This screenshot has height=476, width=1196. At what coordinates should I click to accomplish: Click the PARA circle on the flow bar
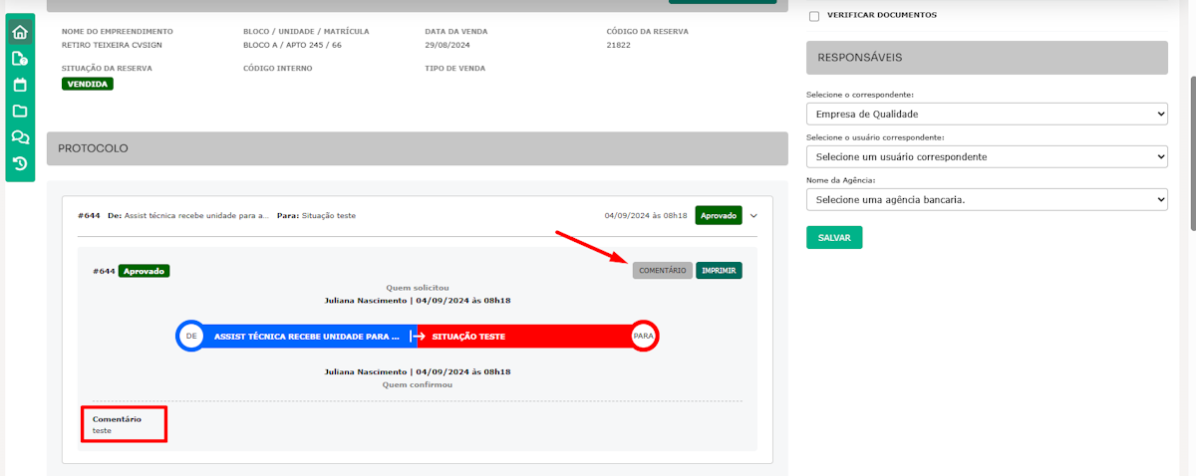pyautogui.click(x=644, y=337)
